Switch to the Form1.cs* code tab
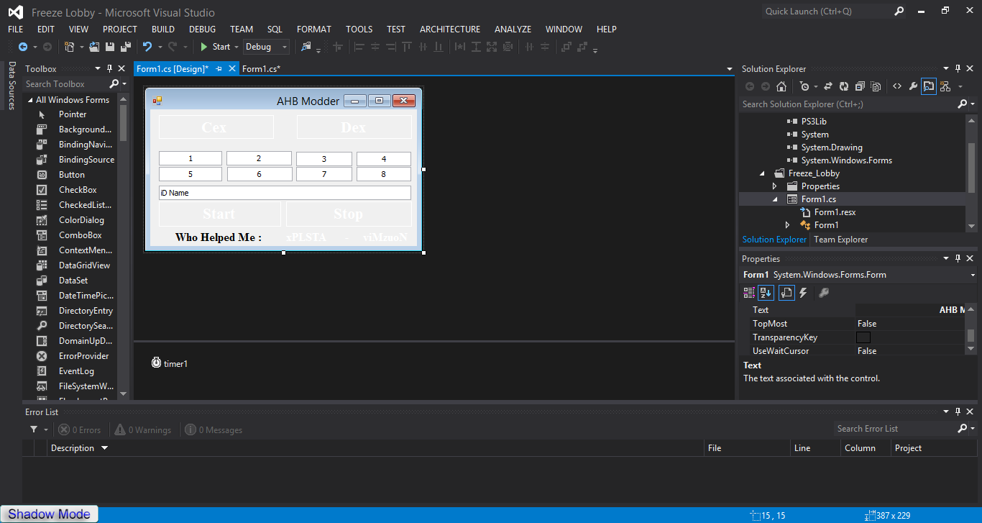Screen dimensions: 982x523 261,69
